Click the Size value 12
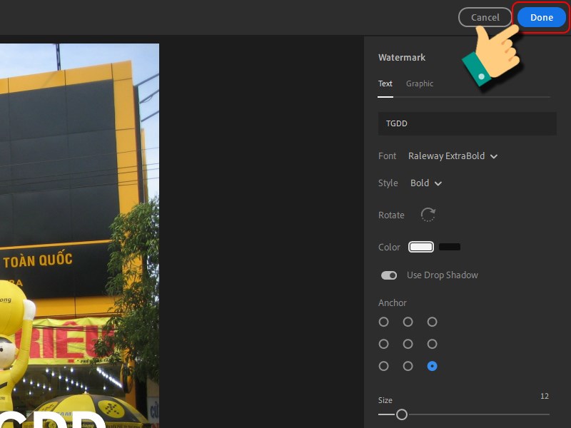571x428 pixels. (545, 396)
